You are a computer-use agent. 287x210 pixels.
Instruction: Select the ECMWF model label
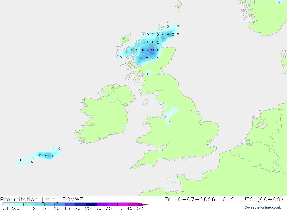[73, 199]
